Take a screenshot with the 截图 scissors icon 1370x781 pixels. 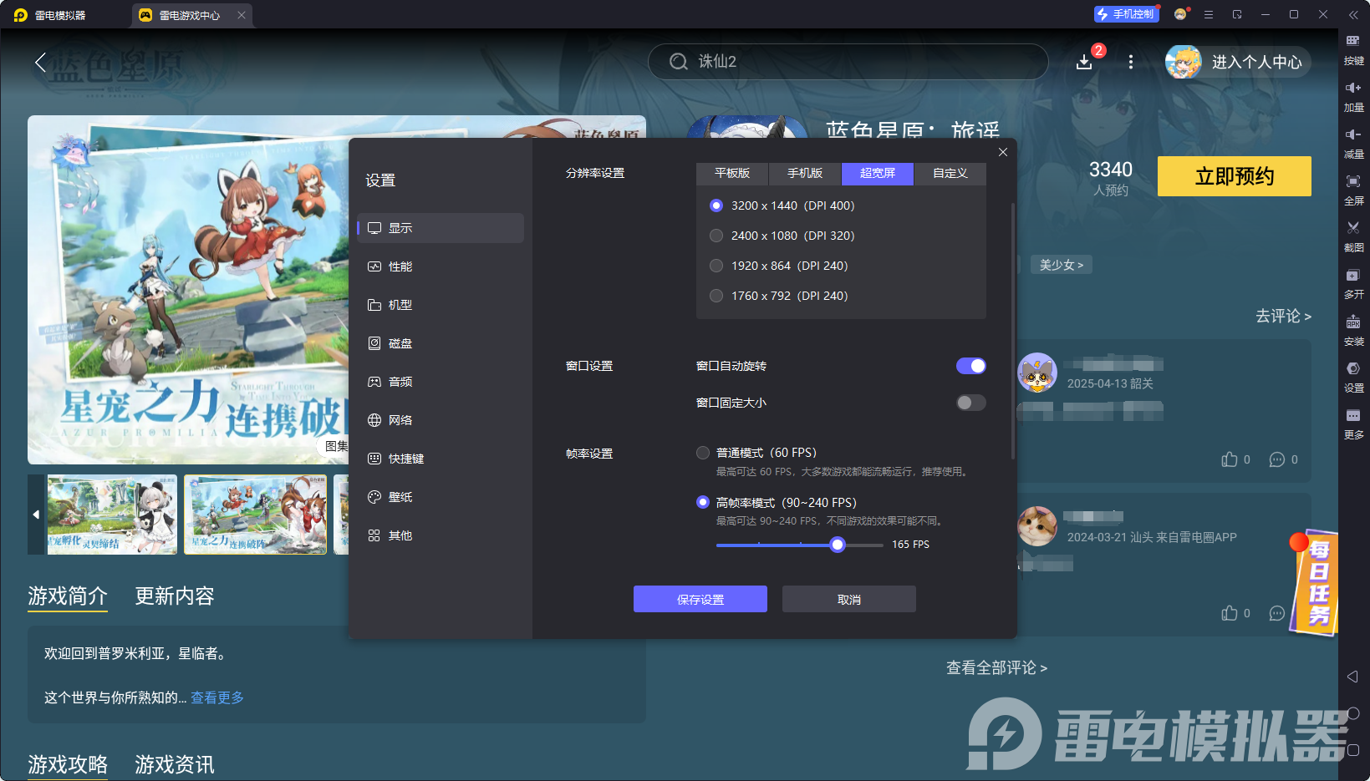(1353, 228)
